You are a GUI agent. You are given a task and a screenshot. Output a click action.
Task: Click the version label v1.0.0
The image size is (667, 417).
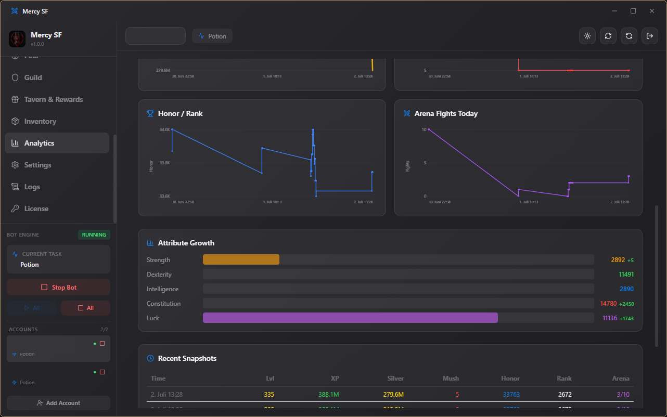pyautogui.click(x=37, y=44)
